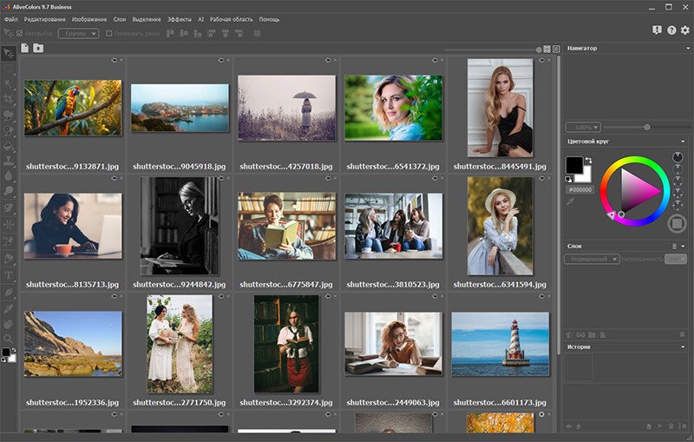
Task: Select the Move tool in left toolbar
Action: point(8,54)
